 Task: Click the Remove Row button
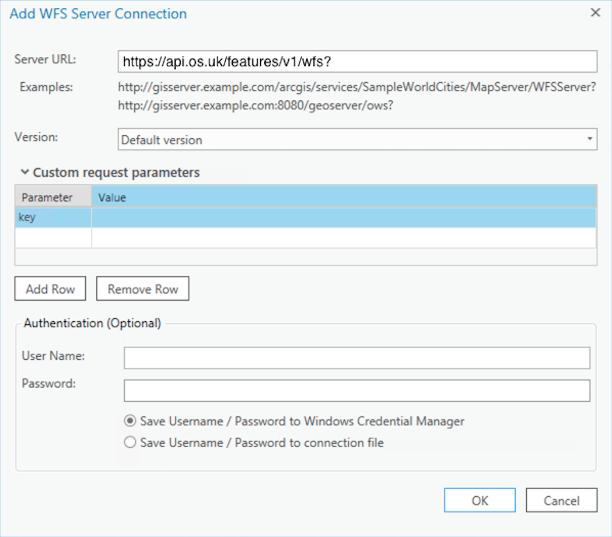142,288
